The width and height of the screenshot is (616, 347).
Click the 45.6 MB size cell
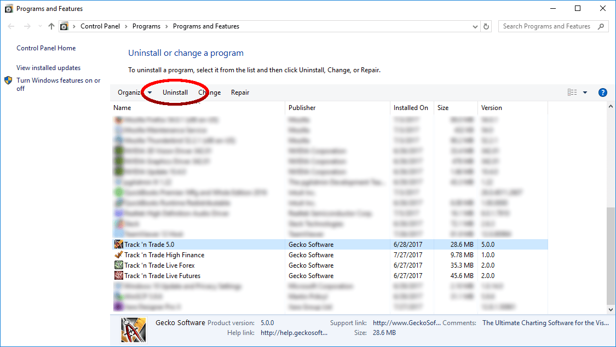click(x=462, y=275)
